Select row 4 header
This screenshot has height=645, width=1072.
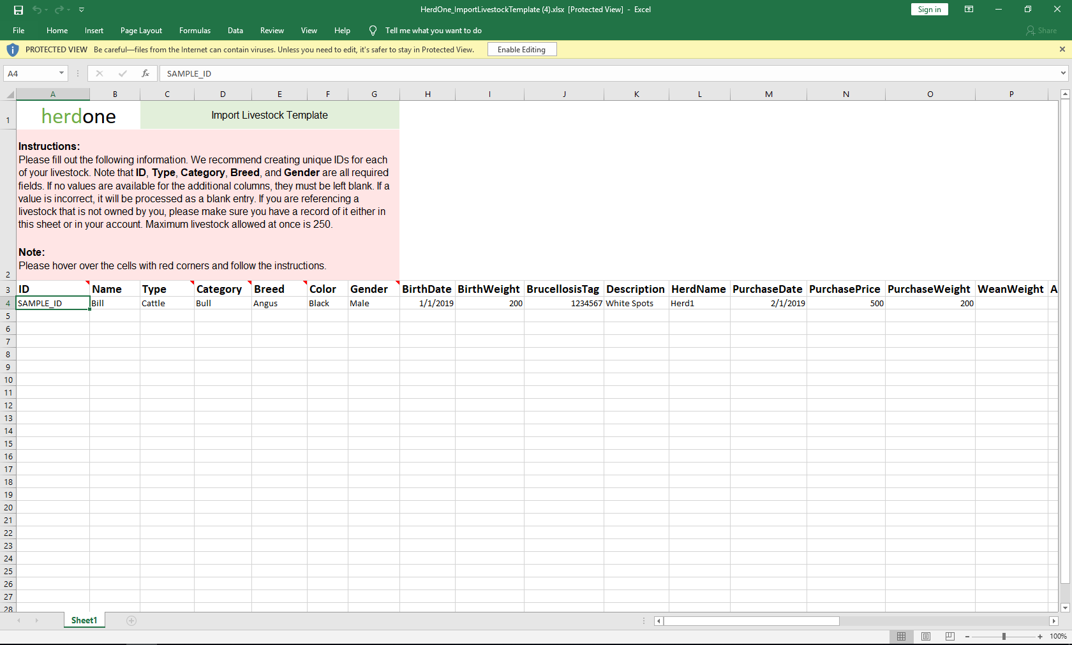pyautogui.click(x=8, y=303)
